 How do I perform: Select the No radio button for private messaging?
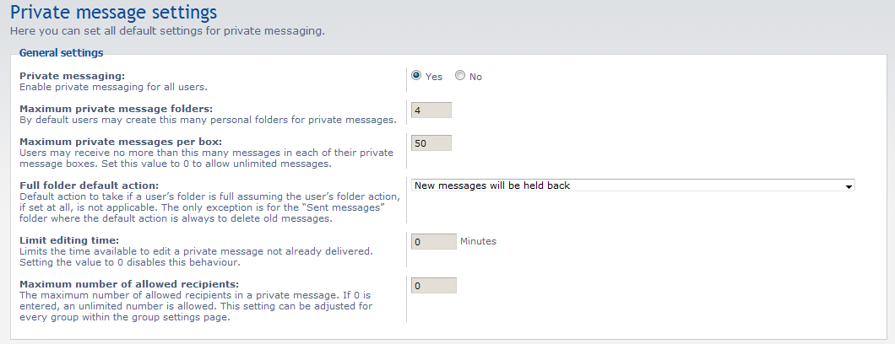pos(460,76)
